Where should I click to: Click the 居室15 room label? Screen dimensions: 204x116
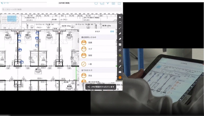click(69, 35)
